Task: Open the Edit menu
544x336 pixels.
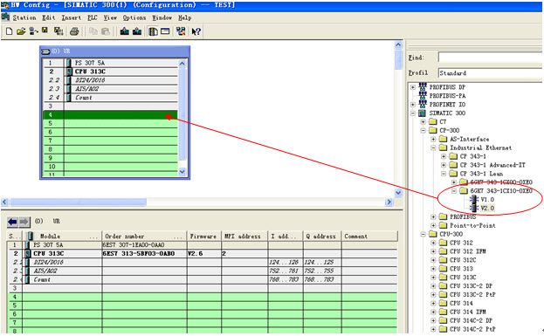Action: coord(49,17)
